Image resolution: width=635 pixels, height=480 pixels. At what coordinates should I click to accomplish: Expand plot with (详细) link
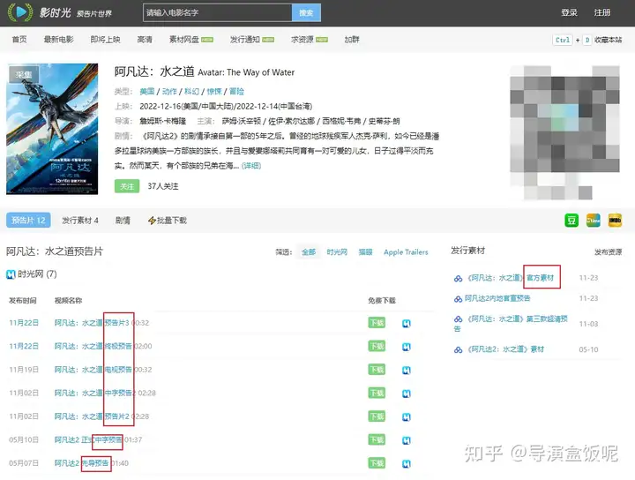(x=251, y=166)
